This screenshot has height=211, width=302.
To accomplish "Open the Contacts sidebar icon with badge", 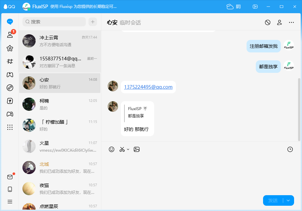I will coord(10,35).
